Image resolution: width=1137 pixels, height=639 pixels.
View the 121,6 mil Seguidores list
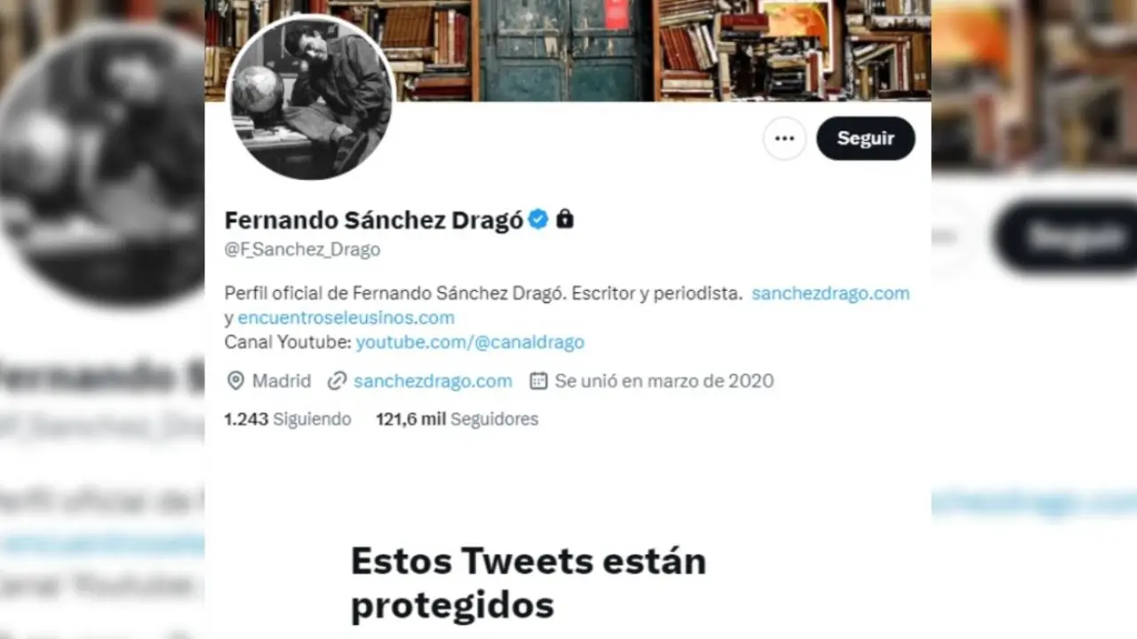[x=457, y=419]
